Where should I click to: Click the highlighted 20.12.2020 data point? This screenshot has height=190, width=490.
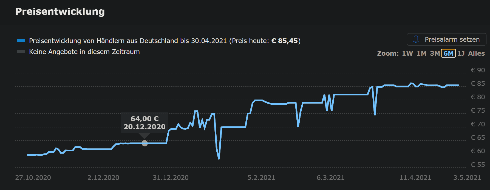point(145,143)
